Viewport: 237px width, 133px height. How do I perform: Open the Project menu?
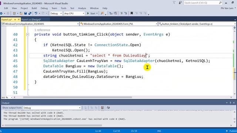24,8
